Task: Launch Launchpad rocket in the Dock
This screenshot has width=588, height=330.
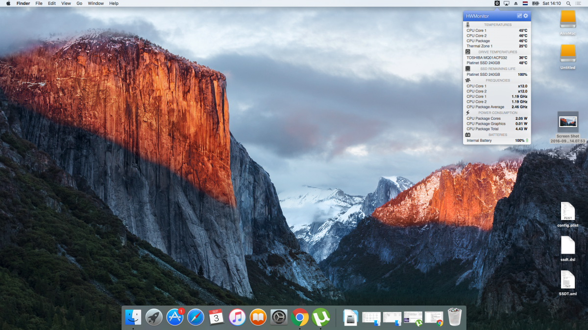Action: [x=154, y=317]
